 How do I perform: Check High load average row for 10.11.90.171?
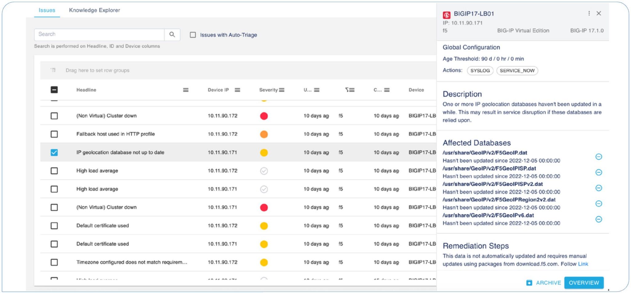tap(54, 189)
